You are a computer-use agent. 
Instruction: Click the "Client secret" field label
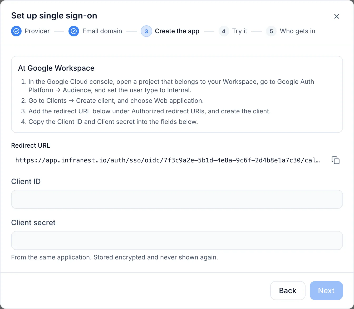33,223
